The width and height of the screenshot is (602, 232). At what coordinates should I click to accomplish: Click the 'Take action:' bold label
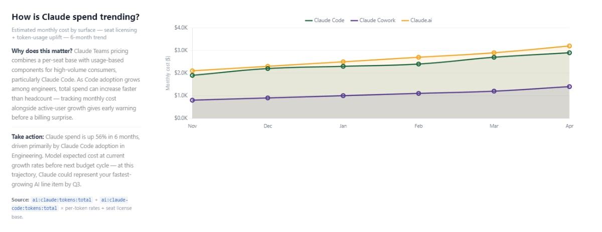pos(28,136)
